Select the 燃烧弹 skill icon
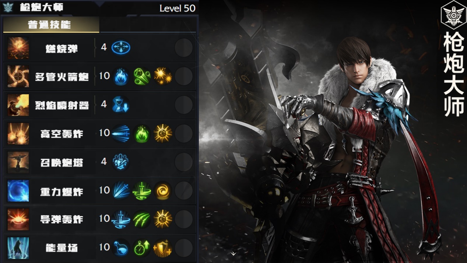This screenshot has height=263, width=467. click(x=18, y=48)
